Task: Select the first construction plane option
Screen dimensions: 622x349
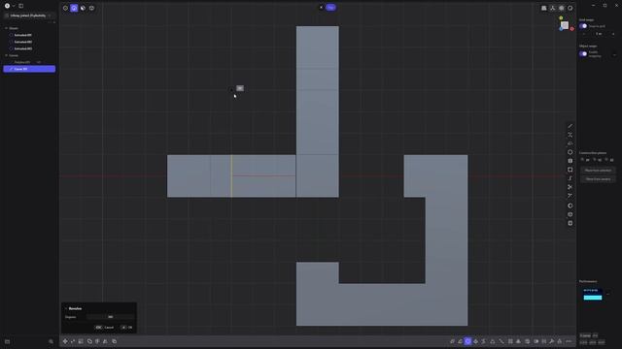Action: point(585,160)
